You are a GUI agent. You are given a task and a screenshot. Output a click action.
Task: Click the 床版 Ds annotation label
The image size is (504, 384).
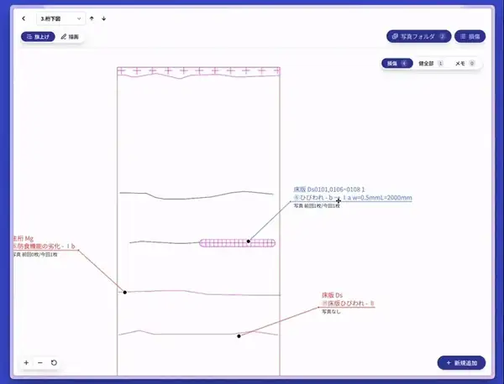coord(332,295)
